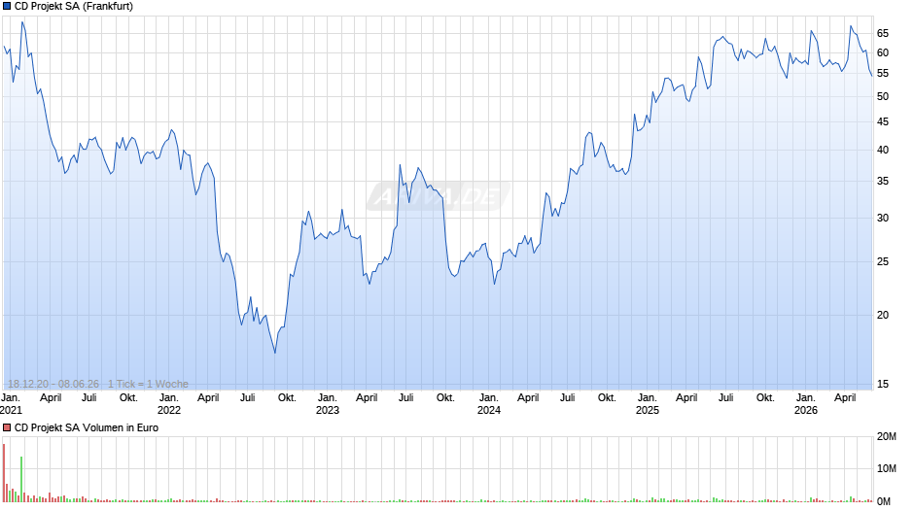The image size is (914, 511).
Task: Click the price axis label 45
Action: 883,121
